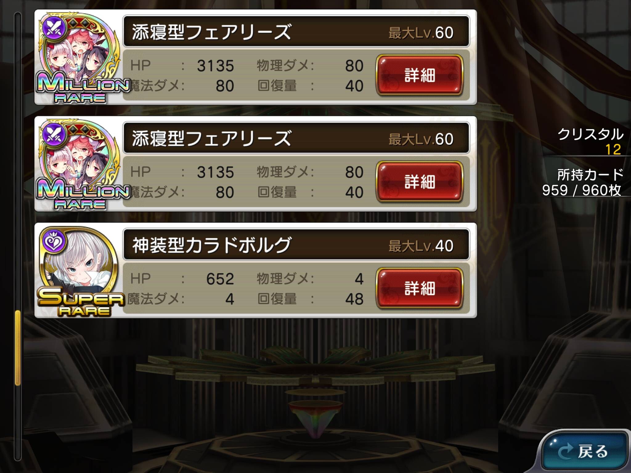Open 詳細 for 神装型カラドボルグ card

point(420,288)
